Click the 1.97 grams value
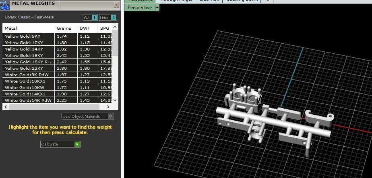This screenshot has height=178, width=372. (x=62, y=75)
